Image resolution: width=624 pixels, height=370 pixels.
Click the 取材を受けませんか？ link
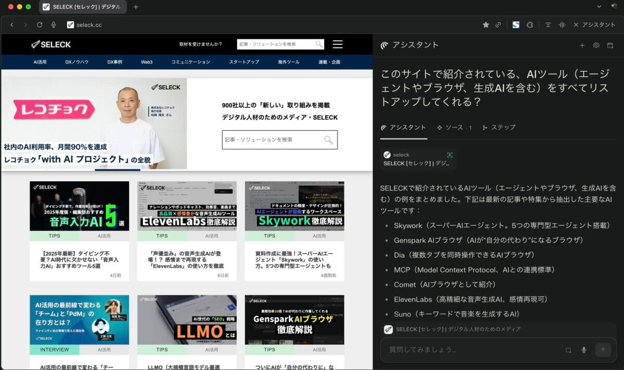click(201, 44)
